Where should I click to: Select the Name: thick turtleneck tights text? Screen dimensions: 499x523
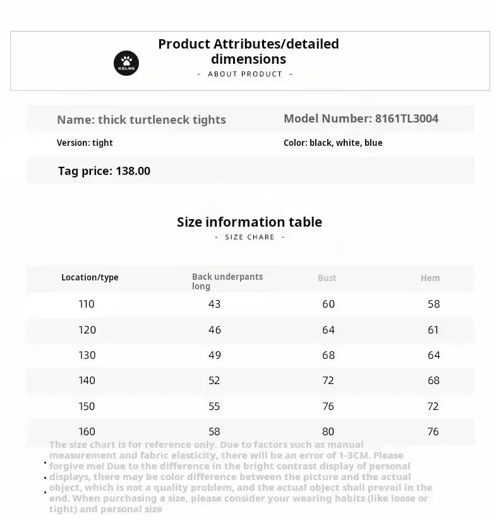[x=141, y=119]
